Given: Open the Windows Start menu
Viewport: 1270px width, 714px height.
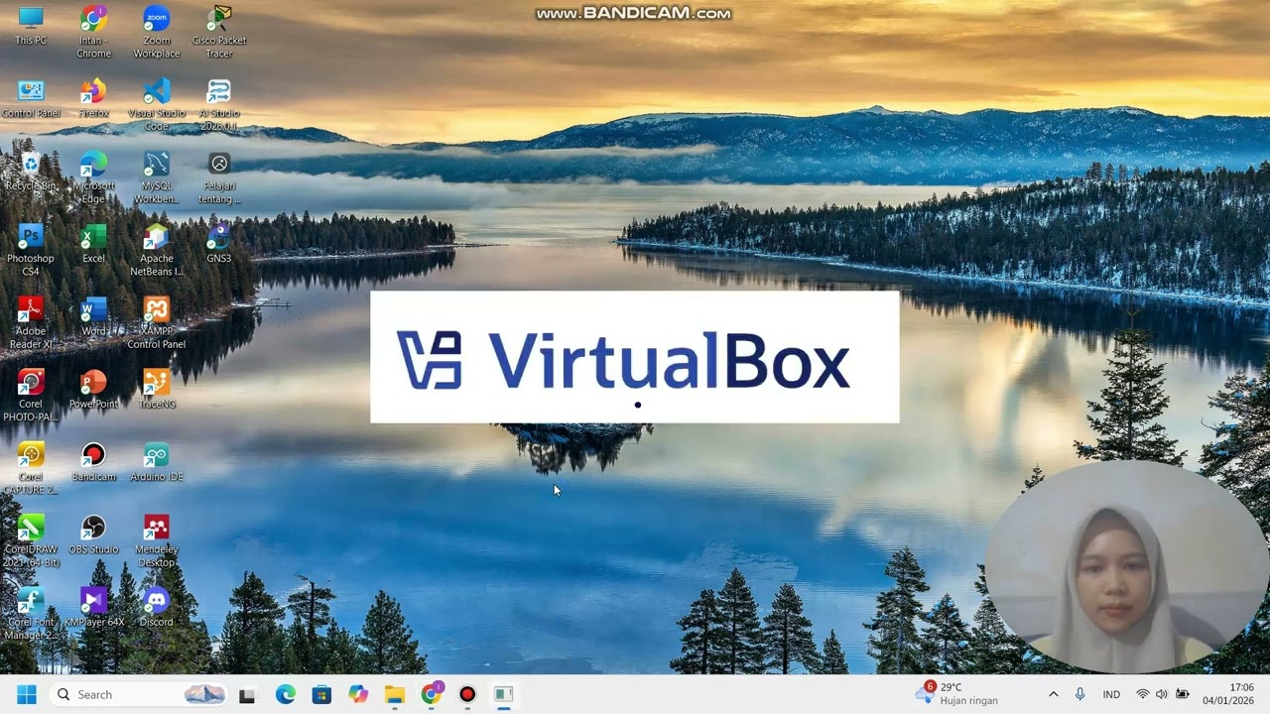Looking at the screenshot, I should [x=27, y=694].
